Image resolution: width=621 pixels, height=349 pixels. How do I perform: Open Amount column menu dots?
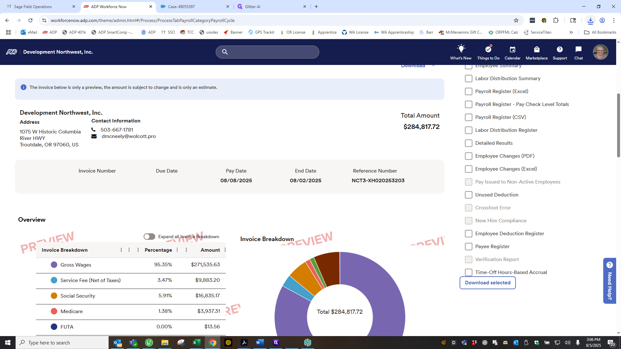point(186,250)
